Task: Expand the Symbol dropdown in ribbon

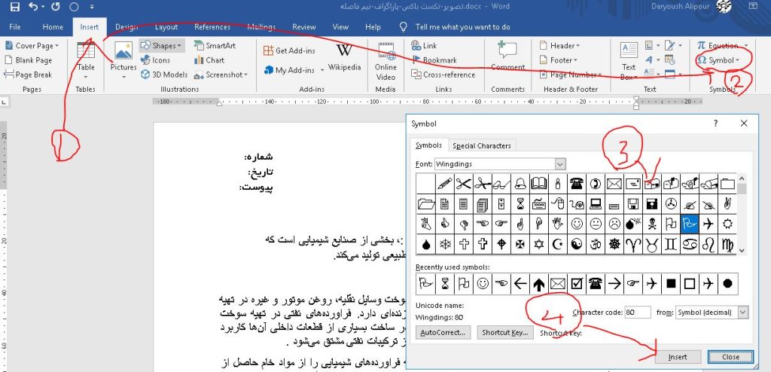Action: (723, 60)
